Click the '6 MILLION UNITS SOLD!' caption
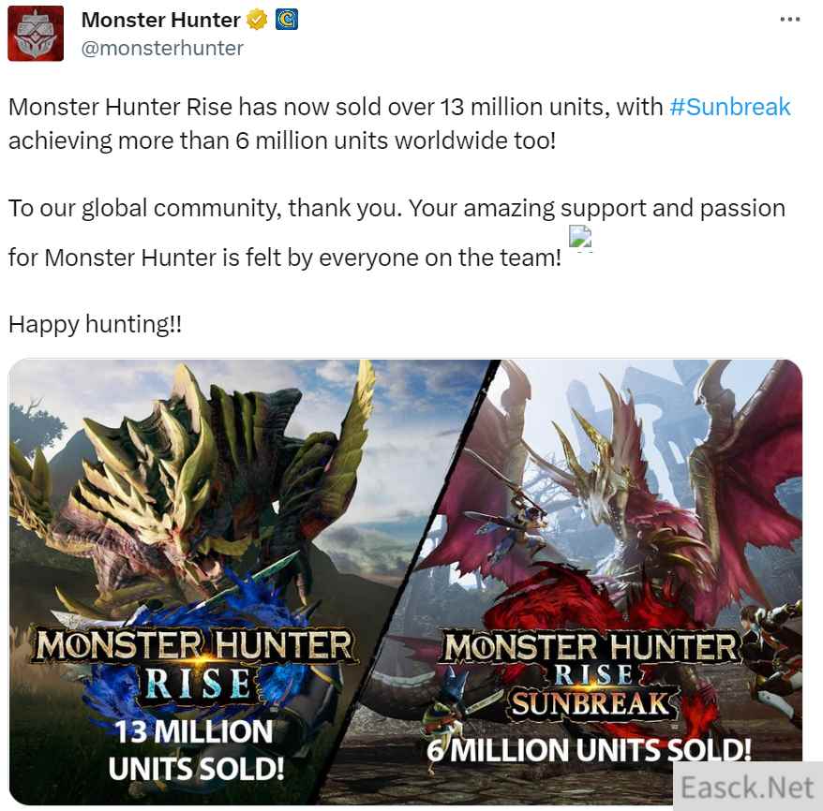823x811 pixels. click(x=589, y=750)
